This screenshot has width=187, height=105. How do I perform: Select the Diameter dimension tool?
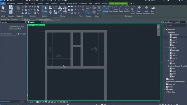point(127,9)
